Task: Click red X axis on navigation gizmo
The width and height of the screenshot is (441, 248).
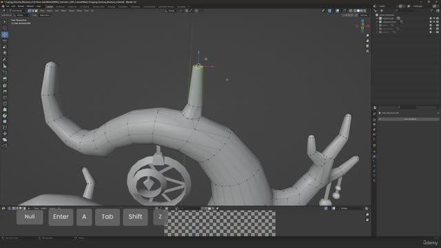Action: click(x=367, y=26)
